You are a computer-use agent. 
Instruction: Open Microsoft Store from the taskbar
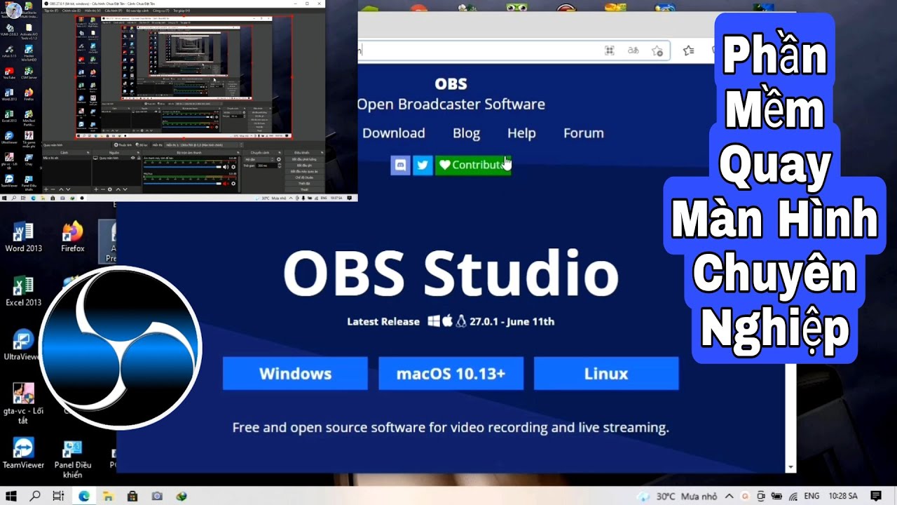pyautogui.click(x=132, y=496)
